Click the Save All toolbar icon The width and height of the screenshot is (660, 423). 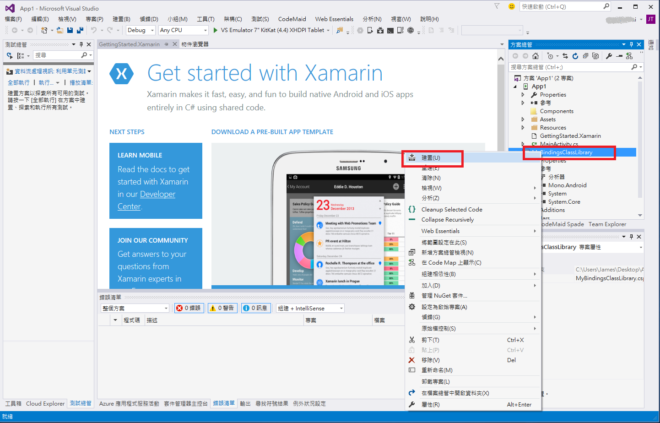pyautogui.click(x=80, y=30)
